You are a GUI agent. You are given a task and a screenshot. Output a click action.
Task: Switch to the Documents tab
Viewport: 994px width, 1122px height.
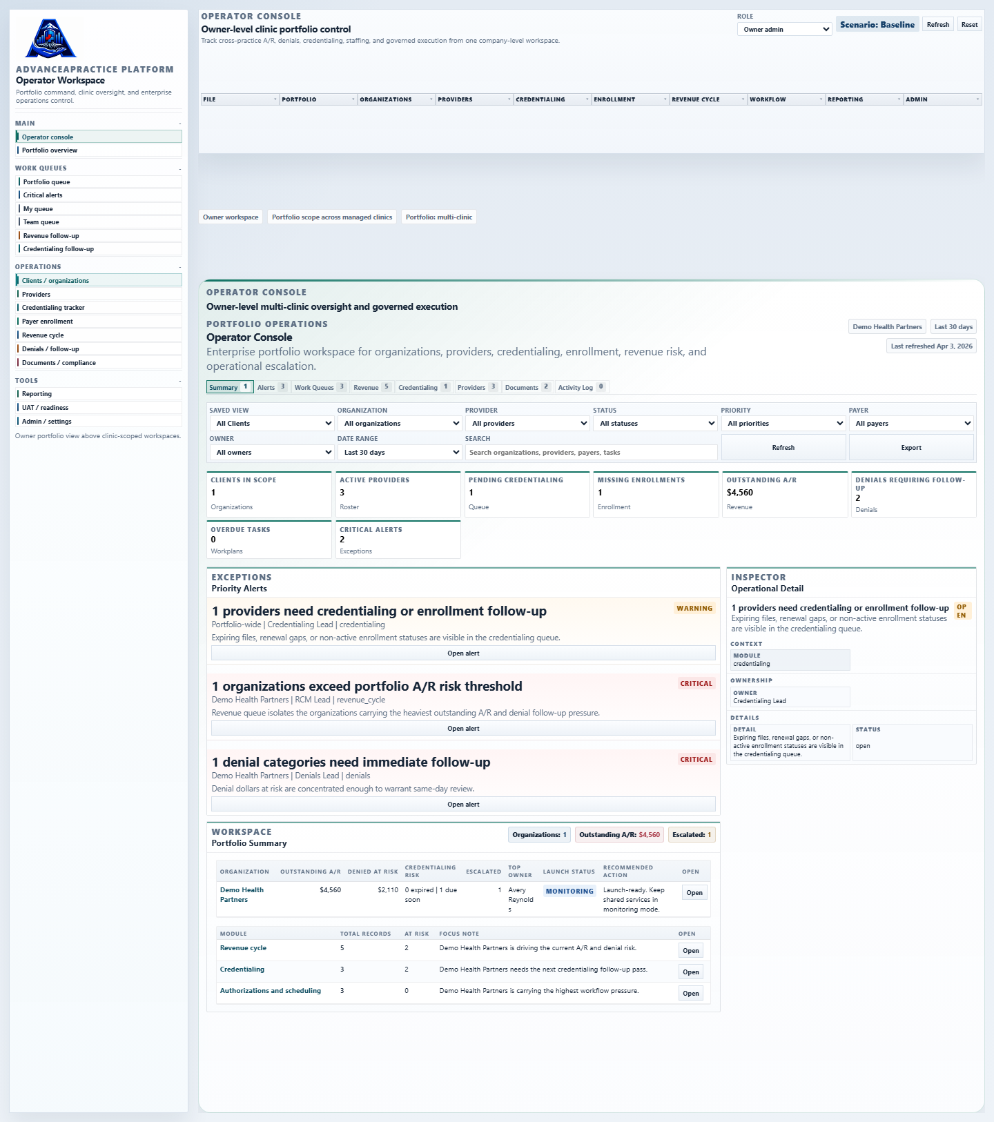point(527,387)
